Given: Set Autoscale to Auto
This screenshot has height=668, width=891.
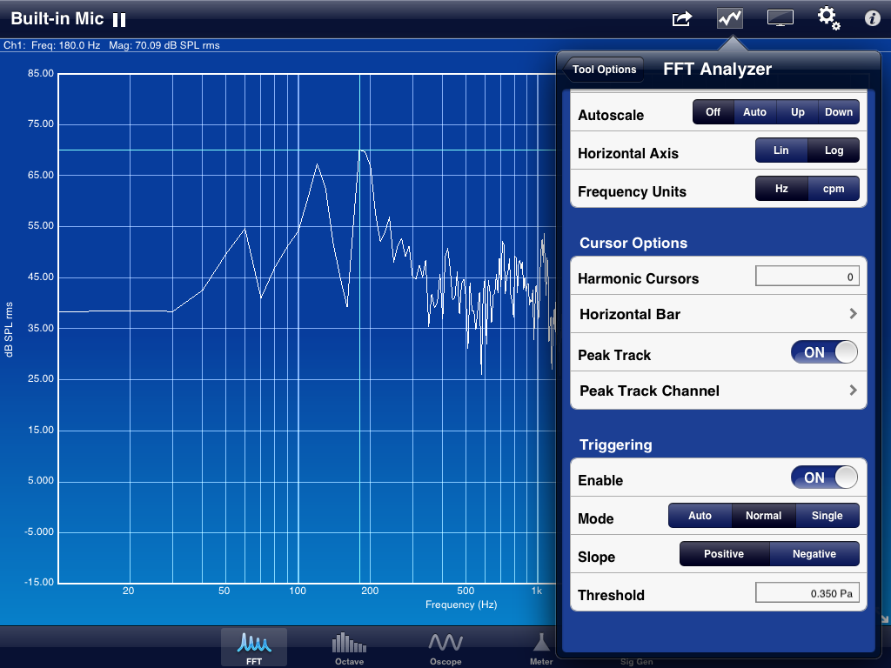Looking at the screenshot, I should (754, 112).
